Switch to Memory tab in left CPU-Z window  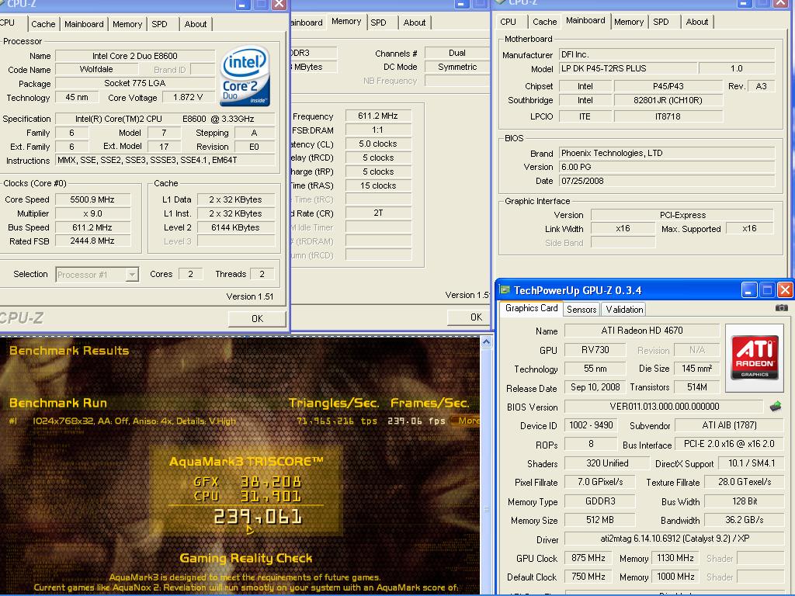click(127, 24)
